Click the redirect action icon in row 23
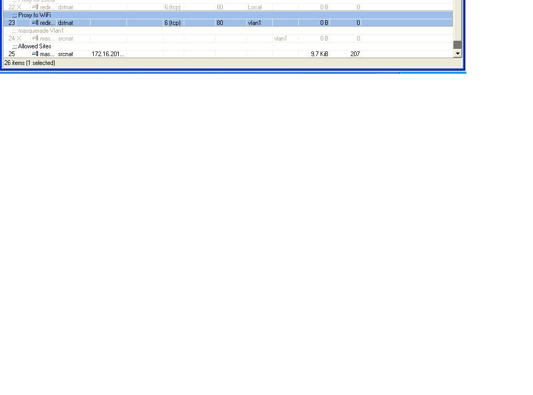The image size is (533, 395). coord(35,23)
